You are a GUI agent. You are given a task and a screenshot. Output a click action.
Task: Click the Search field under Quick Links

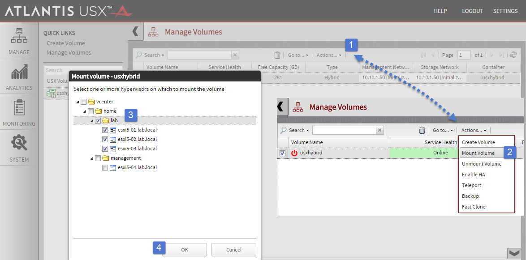(83, 70)
